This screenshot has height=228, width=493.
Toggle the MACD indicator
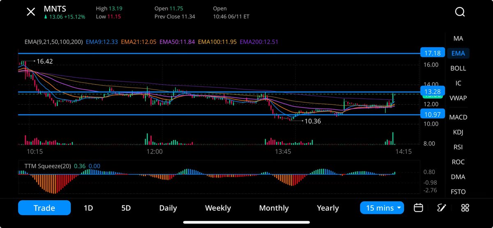(458, 117)
